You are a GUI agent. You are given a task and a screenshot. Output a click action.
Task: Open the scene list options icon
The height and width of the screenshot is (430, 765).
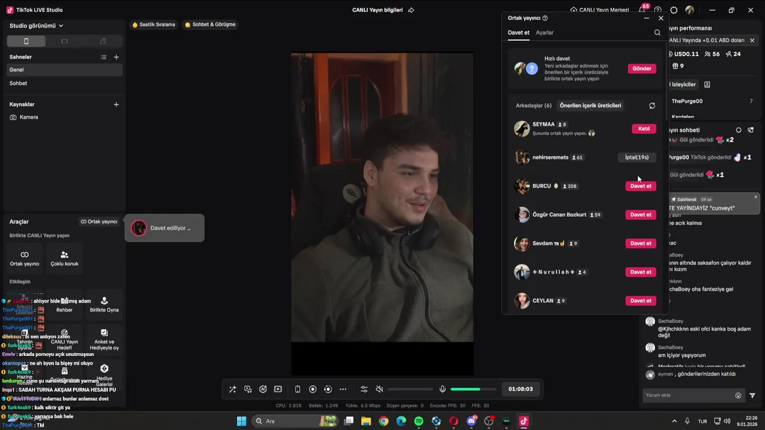click(103, 57)
